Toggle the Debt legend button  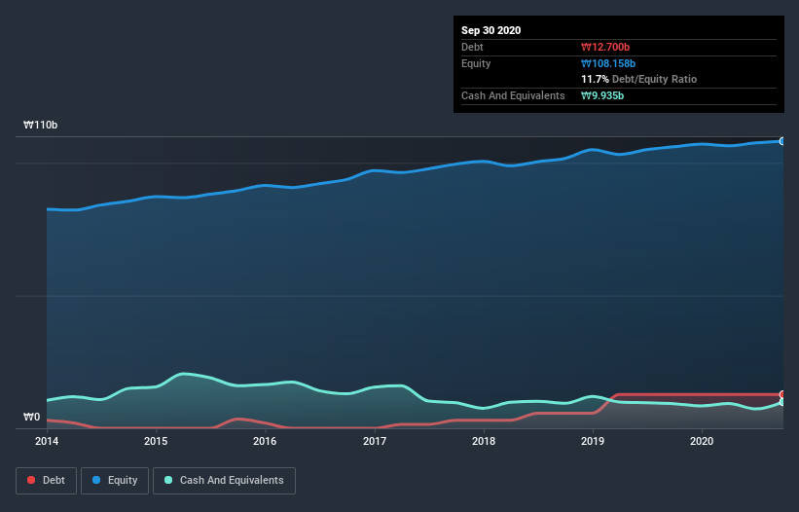(47, 481)
